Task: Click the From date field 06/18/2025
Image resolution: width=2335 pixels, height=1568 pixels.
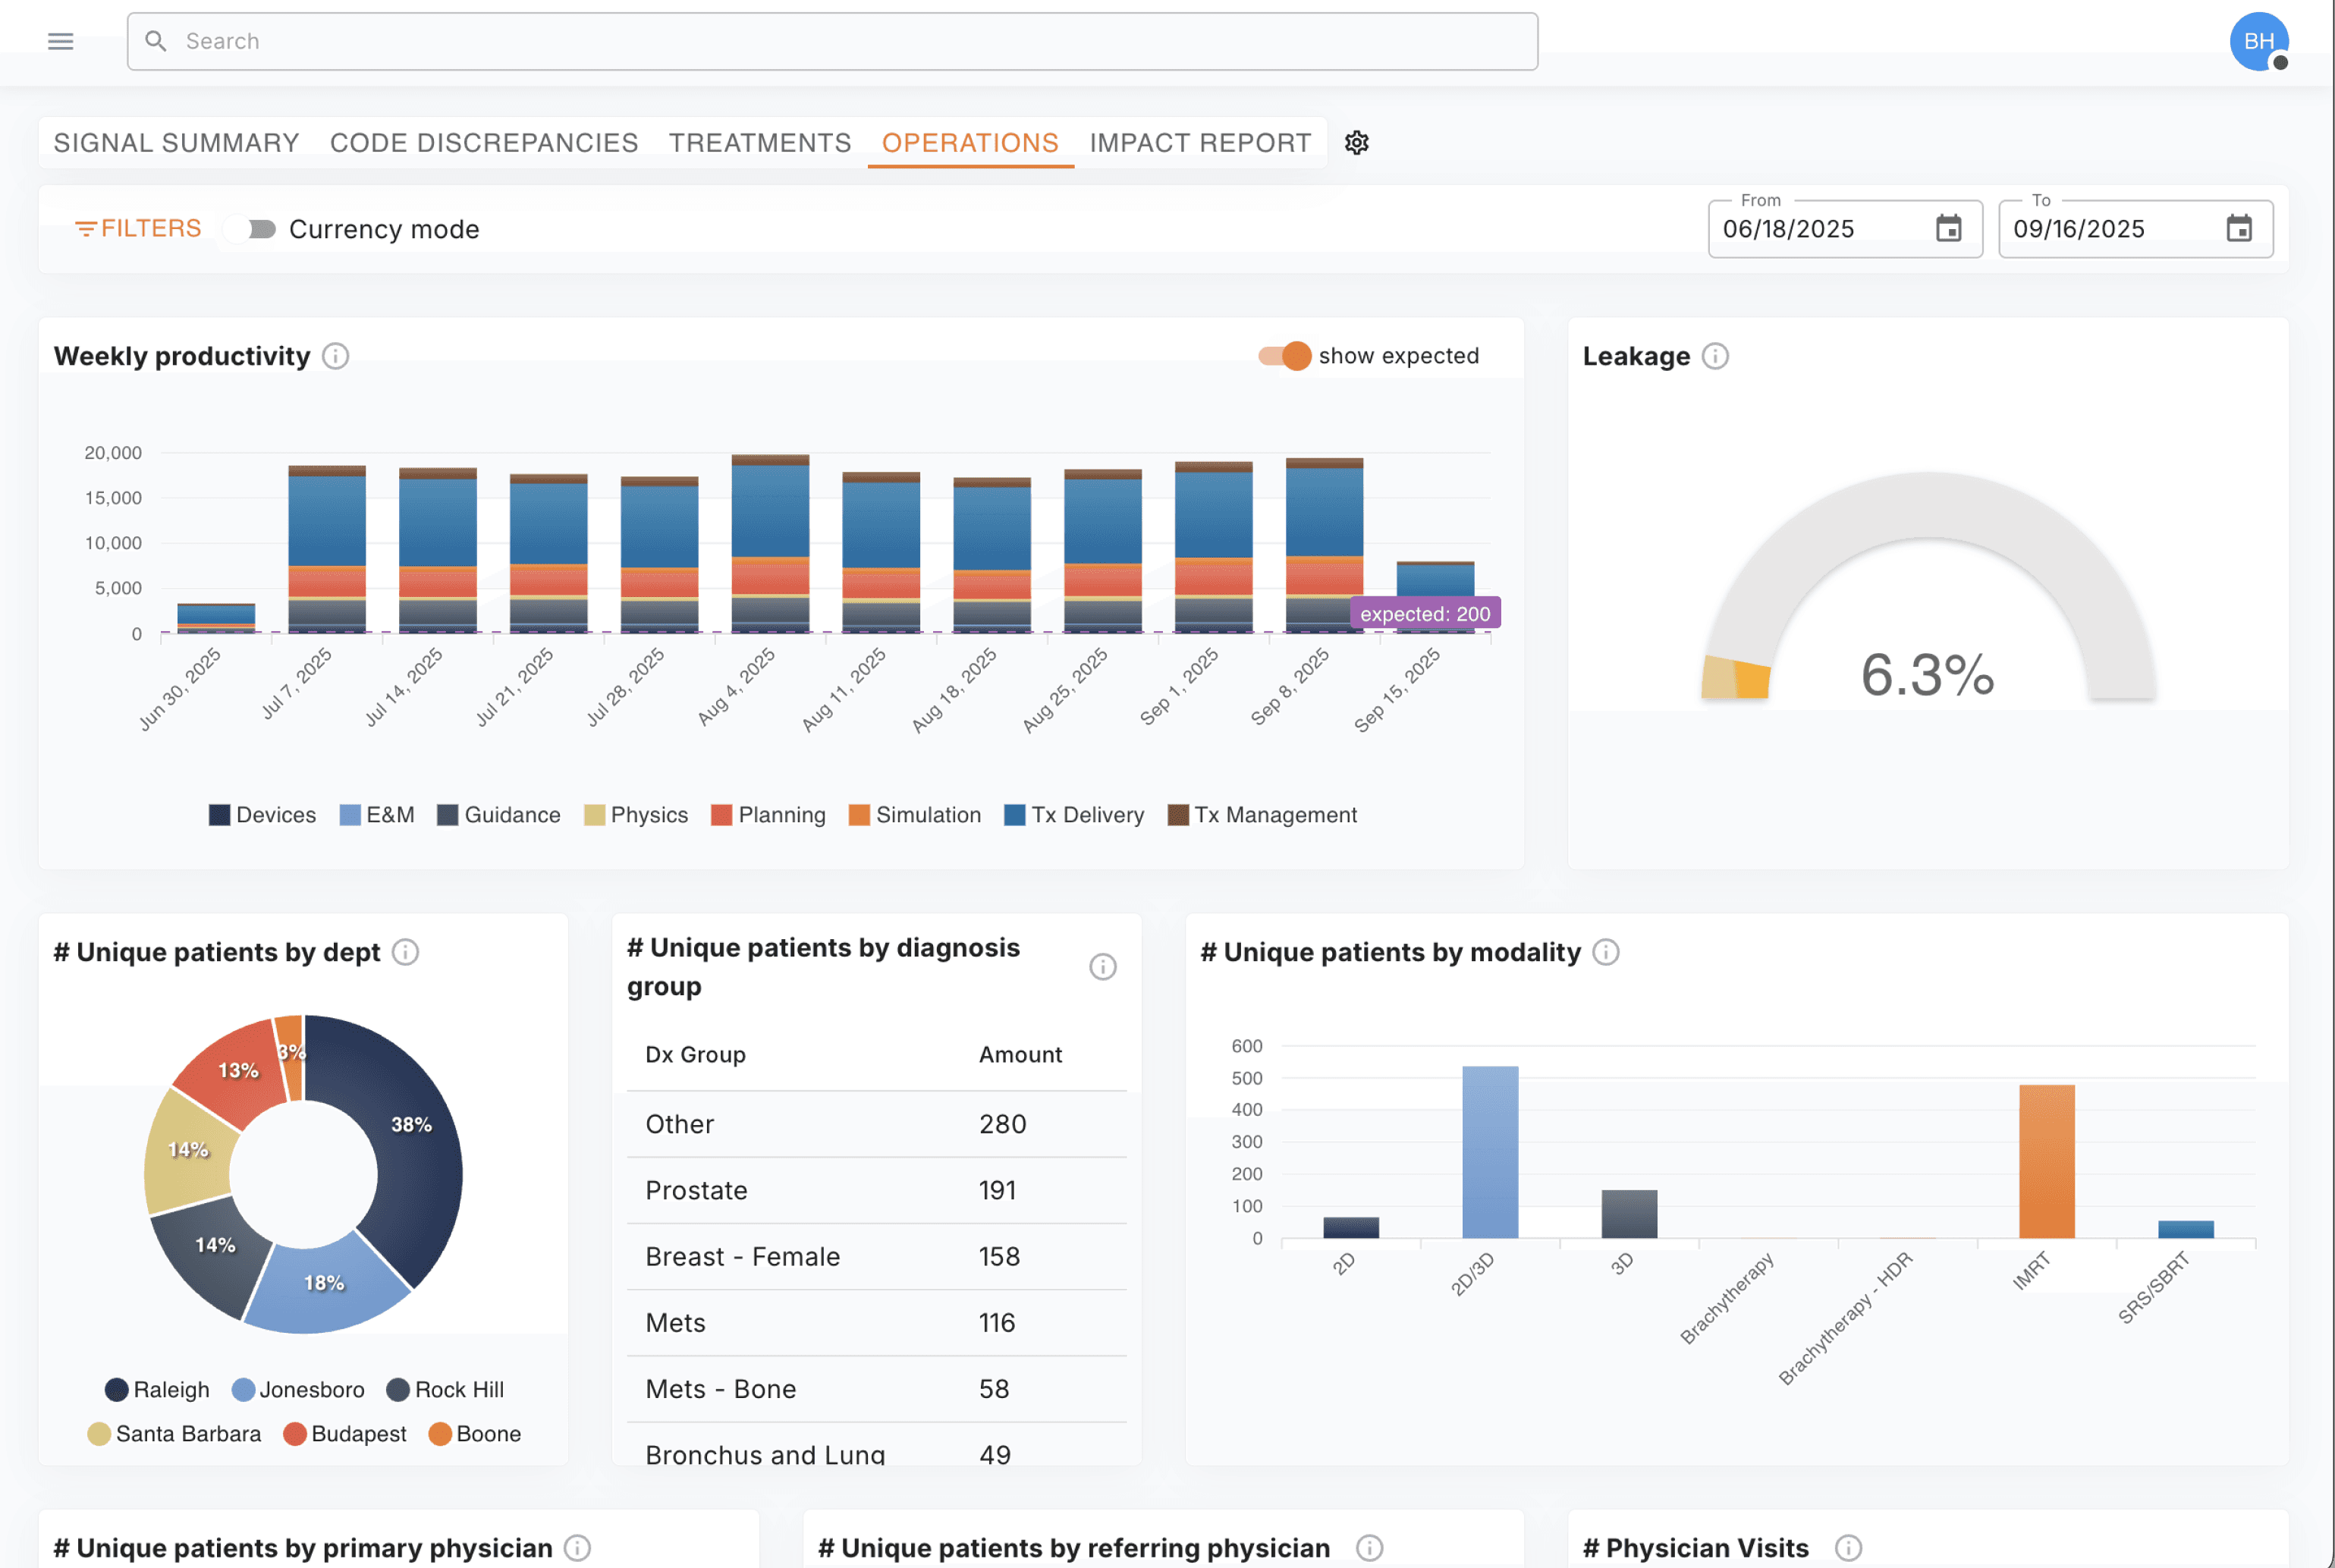Action: [x=1844, y=229]
